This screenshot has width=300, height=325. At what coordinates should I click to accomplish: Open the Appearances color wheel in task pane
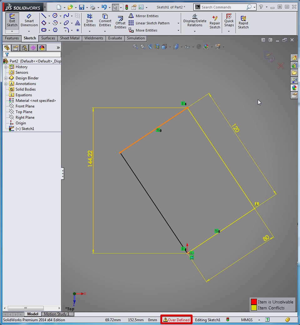pos(294,88)
